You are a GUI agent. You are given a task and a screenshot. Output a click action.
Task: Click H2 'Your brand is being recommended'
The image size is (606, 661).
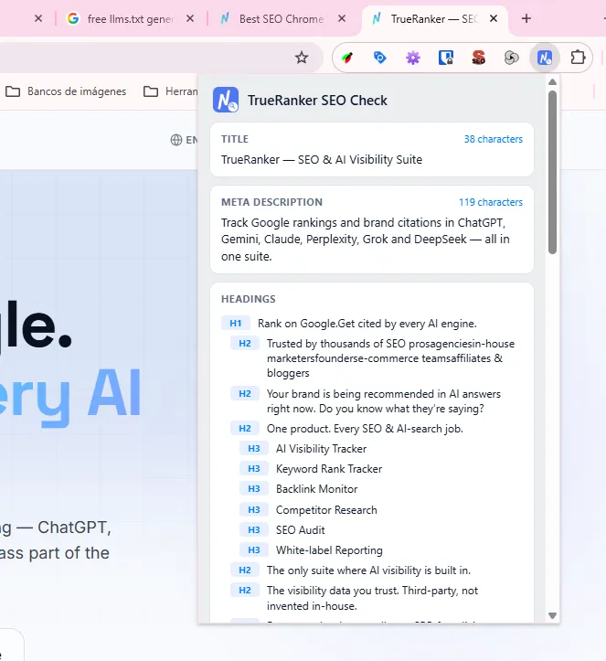pos(384,401)
